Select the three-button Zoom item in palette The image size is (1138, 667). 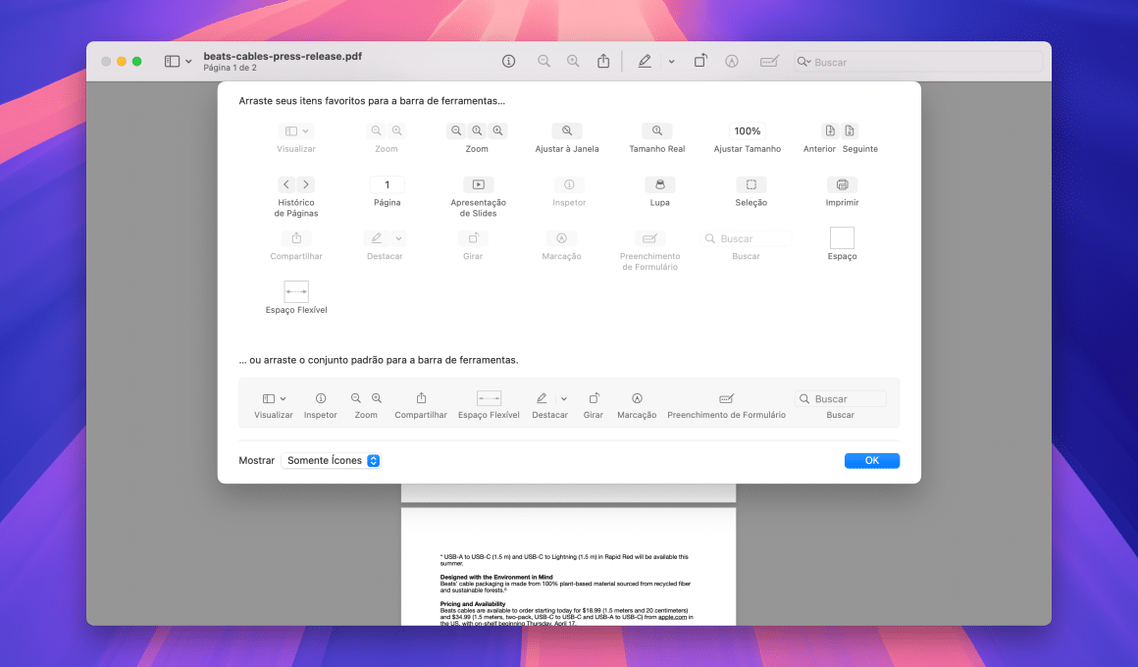click(477, 130)
